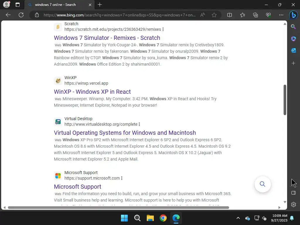Open the 'Microsoft Support' result title
This screenshot has width=300, height=225.
77,187
